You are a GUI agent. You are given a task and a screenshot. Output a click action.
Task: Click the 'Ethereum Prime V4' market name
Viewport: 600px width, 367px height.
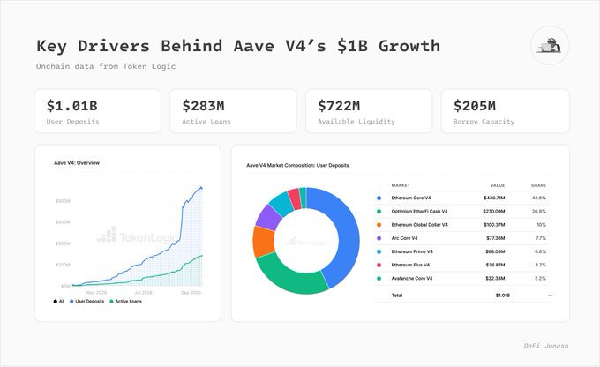point(412,251)
